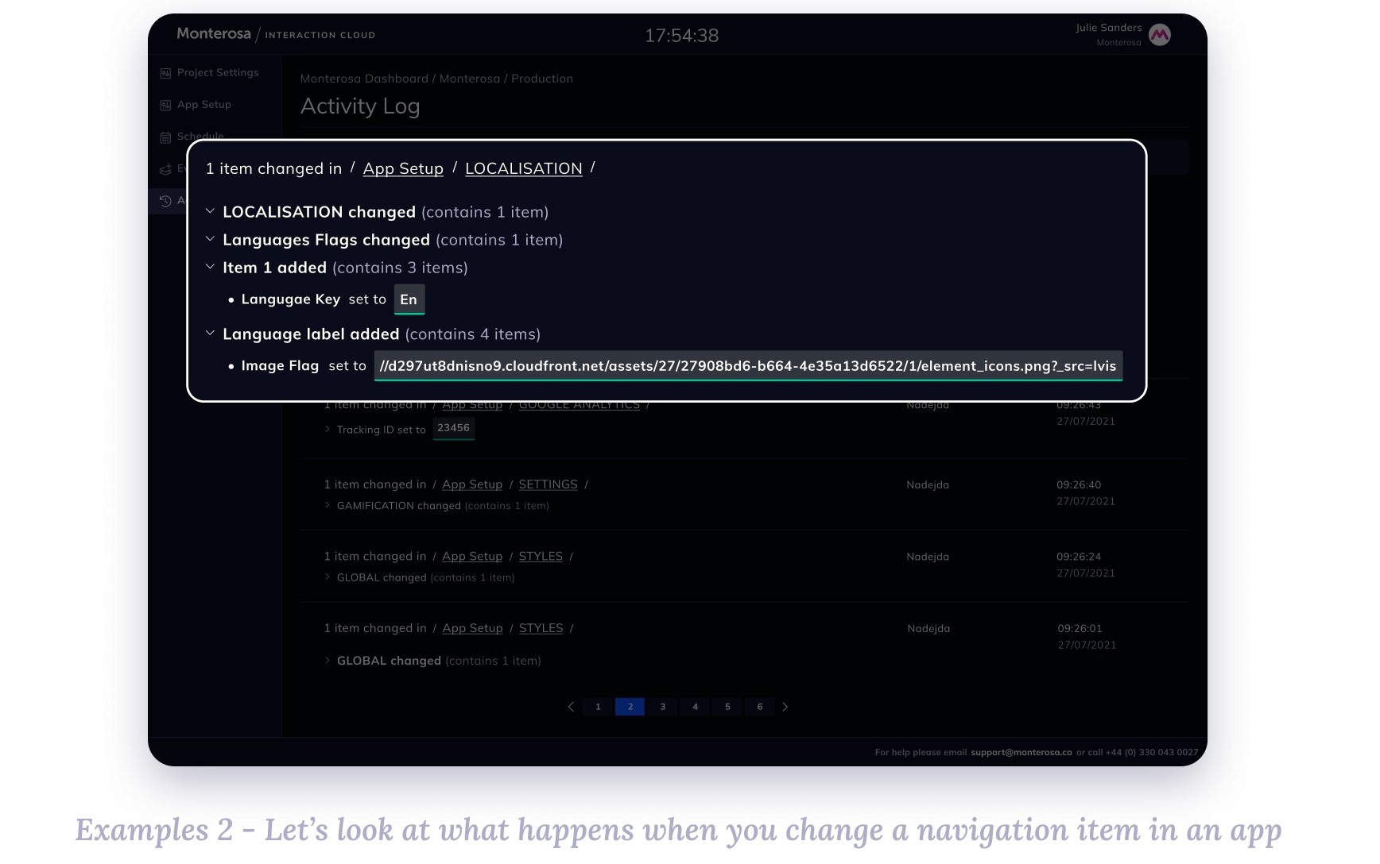1380x864 pixels.
Task: Open STYLES link in 09:26:24 entry
Action: point(541,557)
